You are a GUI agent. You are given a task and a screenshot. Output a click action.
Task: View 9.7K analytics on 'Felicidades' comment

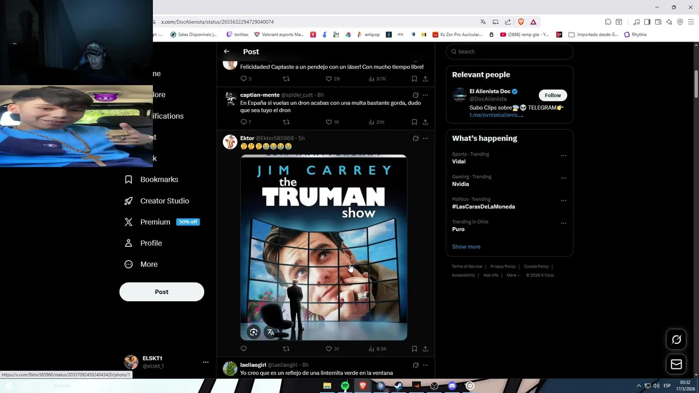pyautogui.click(x=378, y=79)
